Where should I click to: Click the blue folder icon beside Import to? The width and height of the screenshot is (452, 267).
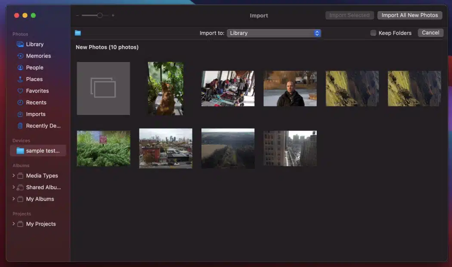click(78, 33)
